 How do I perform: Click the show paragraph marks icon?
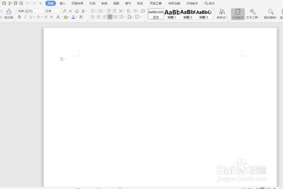pos(135,11)
